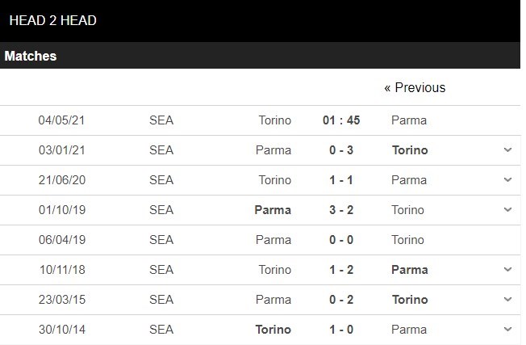Expand the 23/03/15 match row chevron
Viewport: 526px width, 345px height.
point(507,300)
